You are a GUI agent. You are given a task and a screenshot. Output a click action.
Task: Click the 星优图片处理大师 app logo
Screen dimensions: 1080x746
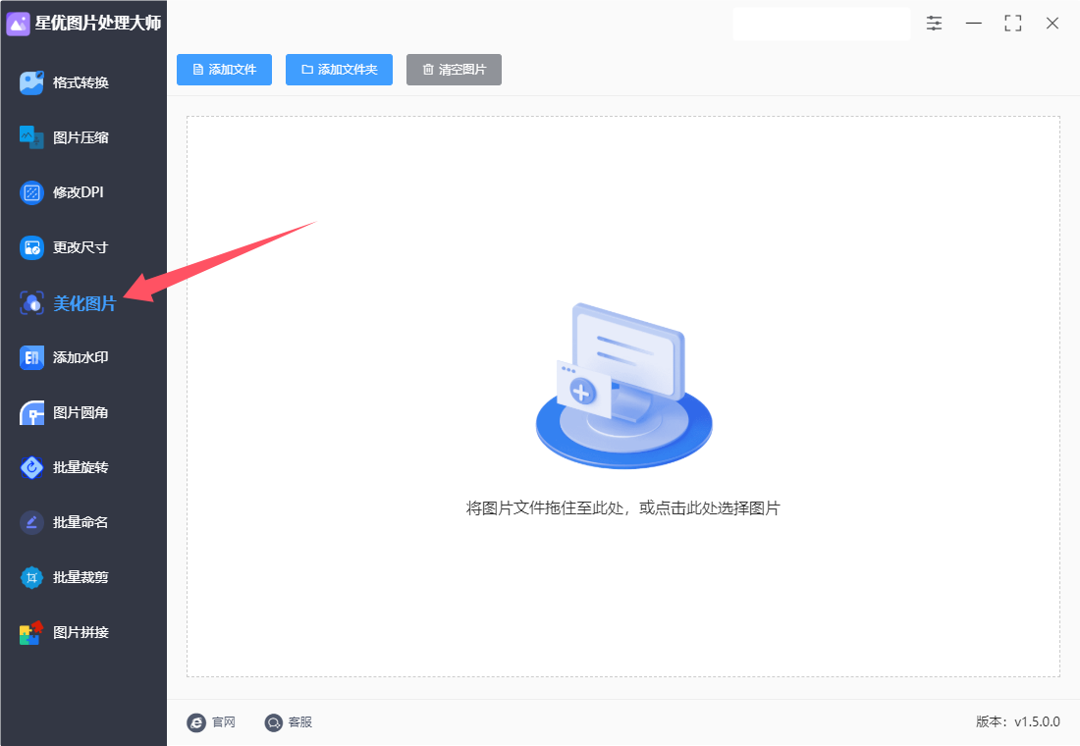(x=18, y=24)
